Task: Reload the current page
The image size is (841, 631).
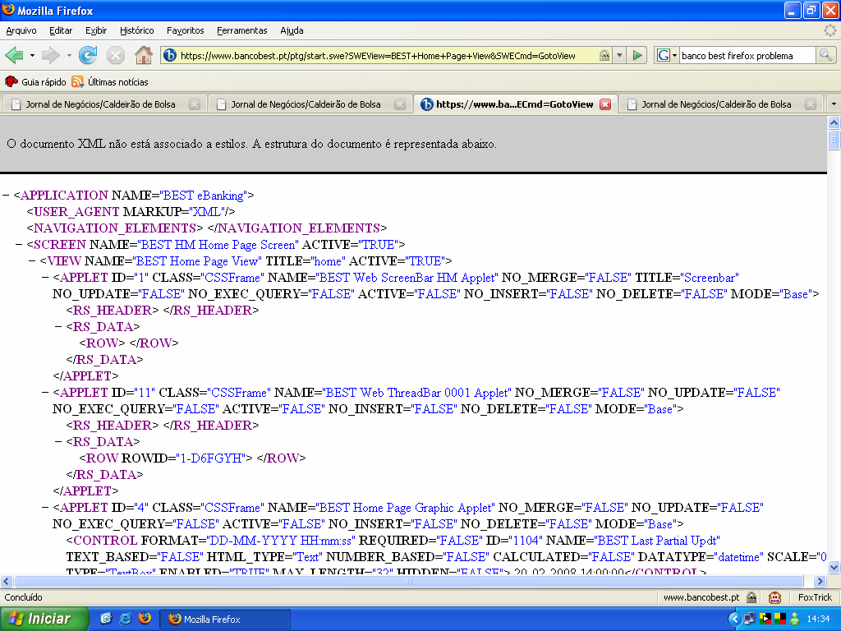Action: 88,55
